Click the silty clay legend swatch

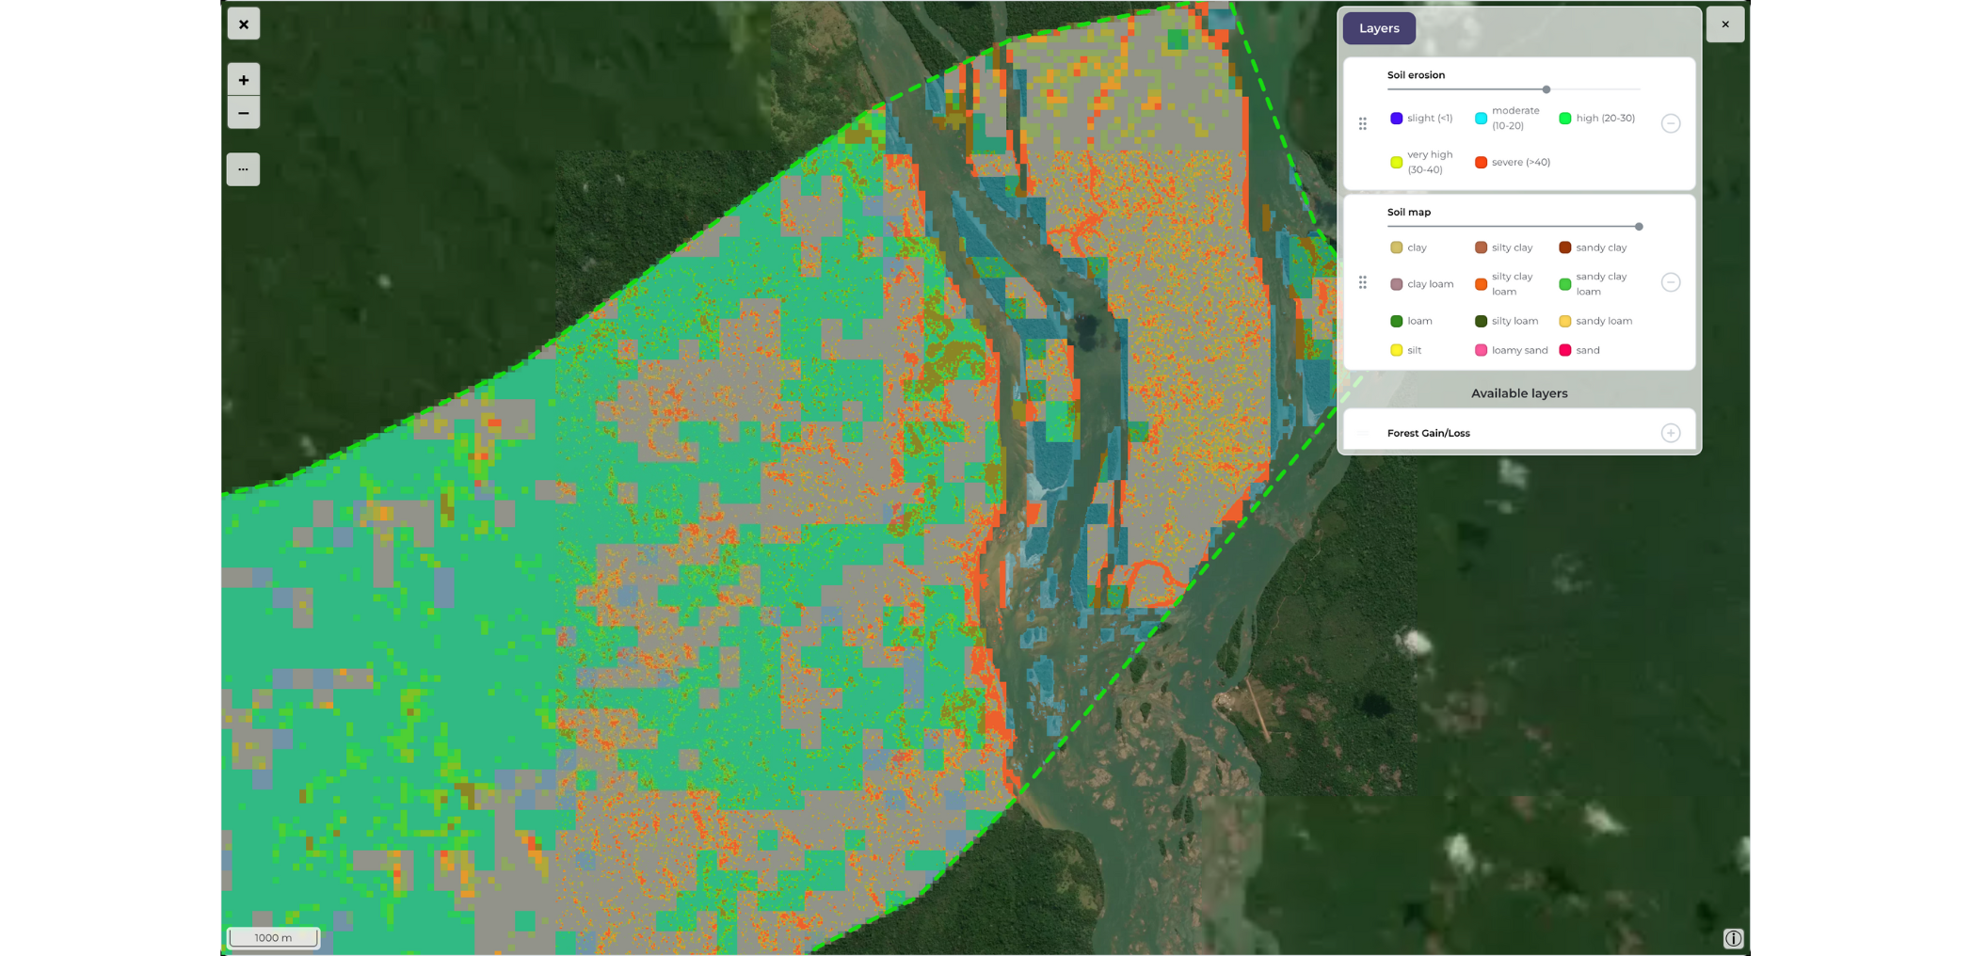tap(1481, 247)
